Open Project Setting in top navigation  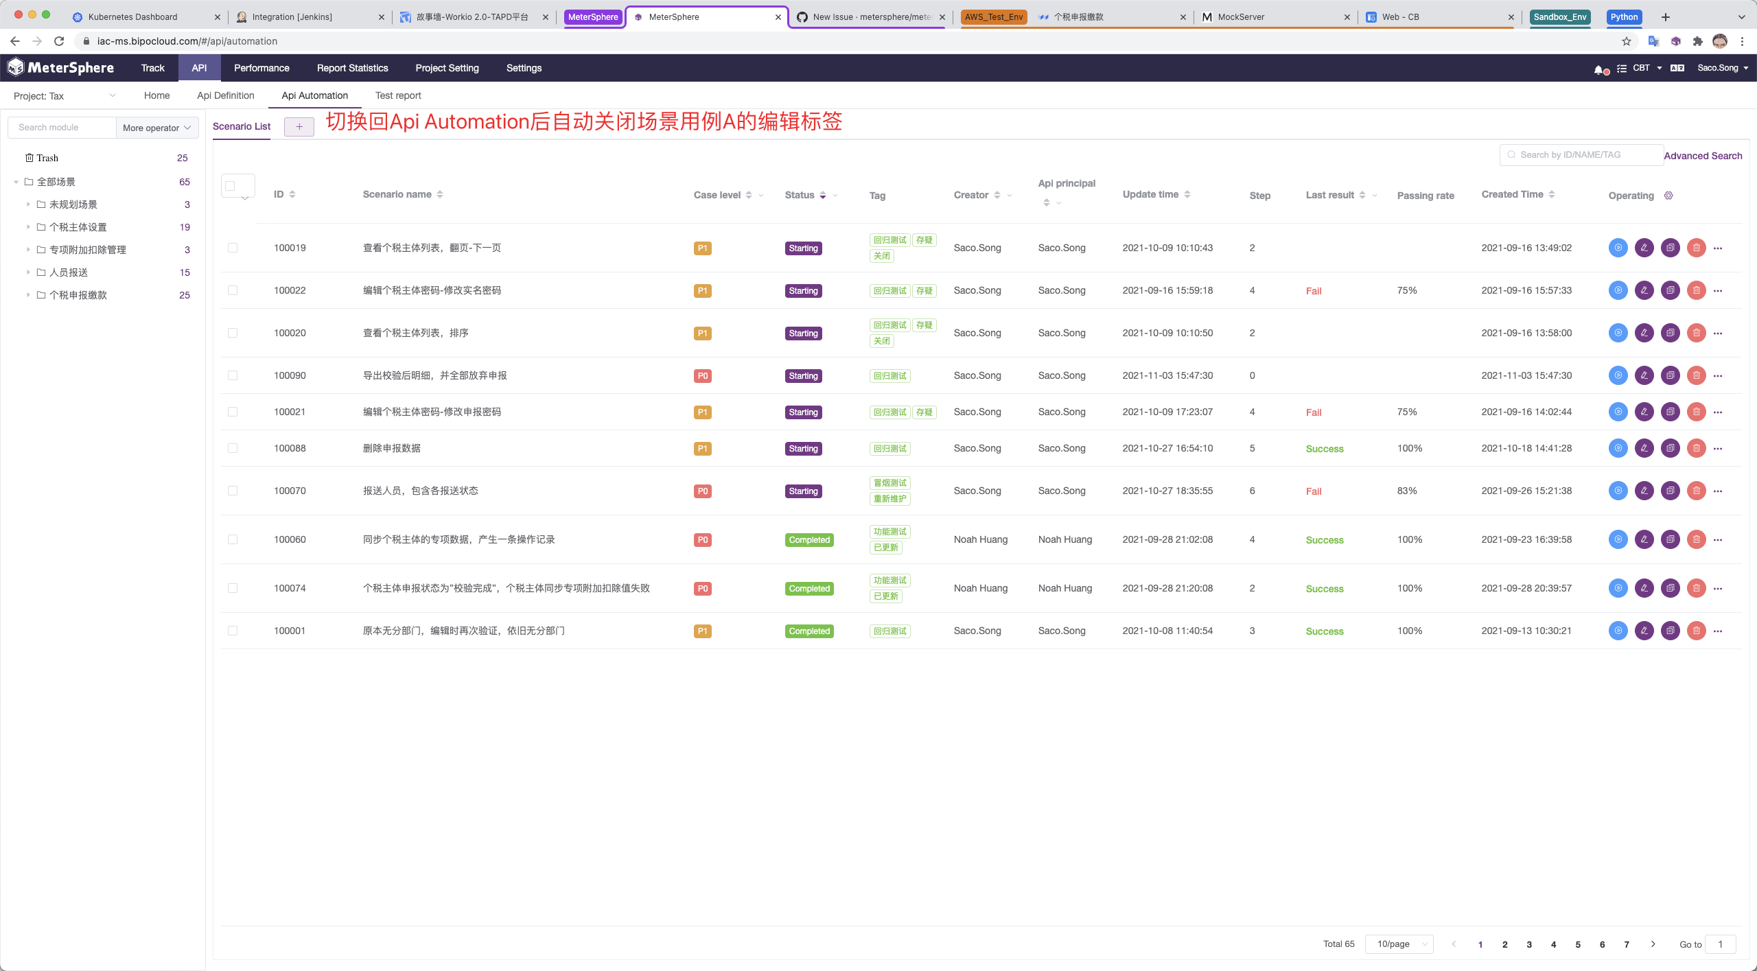pos(447,68)
